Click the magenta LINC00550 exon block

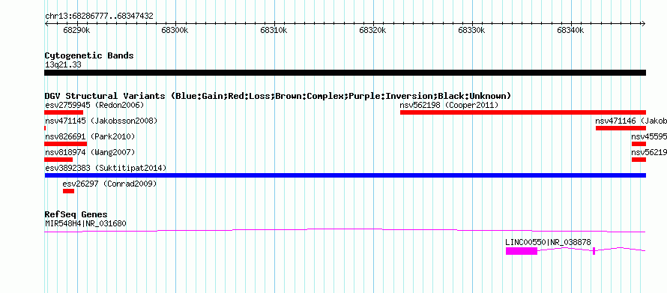coord(522,251)
